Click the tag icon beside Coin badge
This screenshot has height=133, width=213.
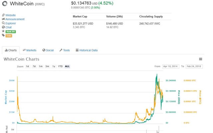(3, 35)
